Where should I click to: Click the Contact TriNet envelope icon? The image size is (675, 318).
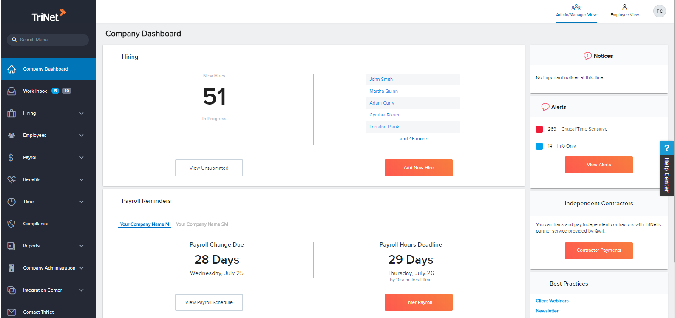tap(11, 312)
